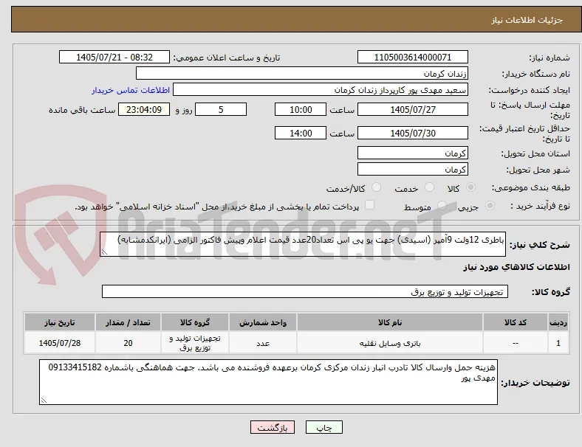This screenshot has height=447, width=582.
Task: Click the باتری وسایل نقلیه table cell
Action: click(390, 343)
